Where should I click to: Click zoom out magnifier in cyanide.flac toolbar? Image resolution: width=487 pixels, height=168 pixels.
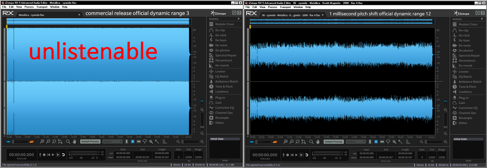[x=48, y=141]
